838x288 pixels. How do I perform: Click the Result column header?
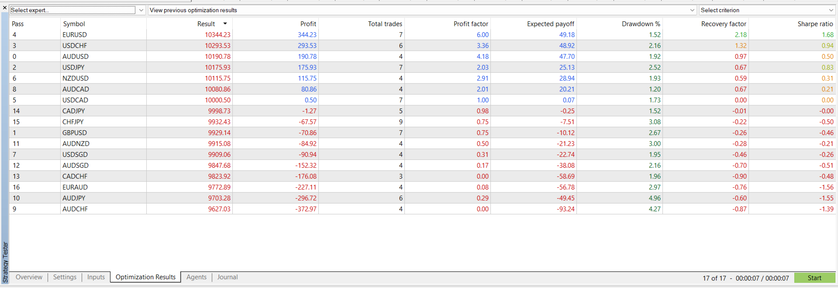click(x=206, y=24)
